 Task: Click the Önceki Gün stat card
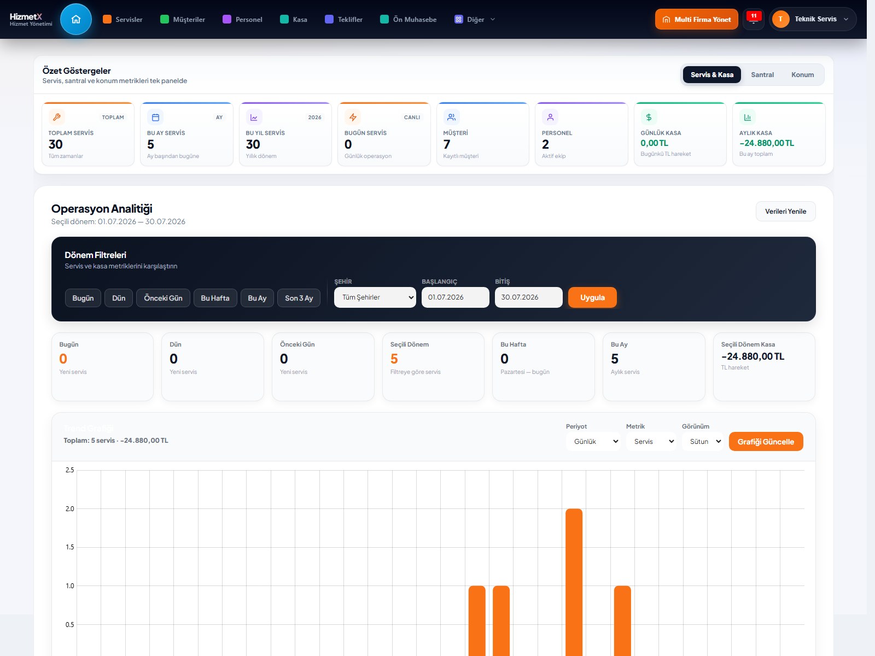click(323, 367)
